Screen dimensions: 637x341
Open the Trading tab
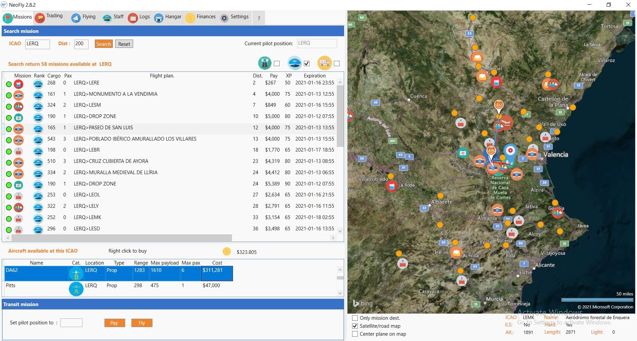click(x=49, y=17)
